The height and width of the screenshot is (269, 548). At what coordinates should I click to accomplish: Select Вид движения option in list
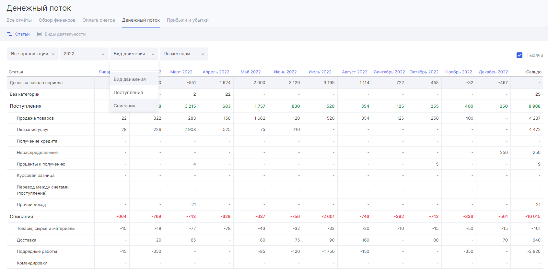click(134, 79)
